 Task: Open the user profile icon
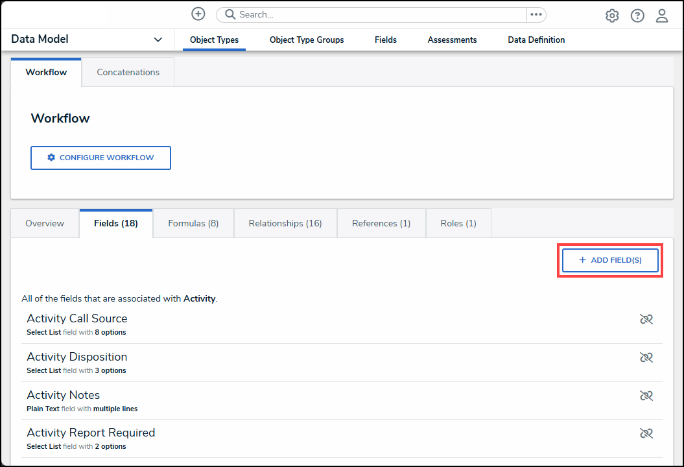(x=662, y=16)
